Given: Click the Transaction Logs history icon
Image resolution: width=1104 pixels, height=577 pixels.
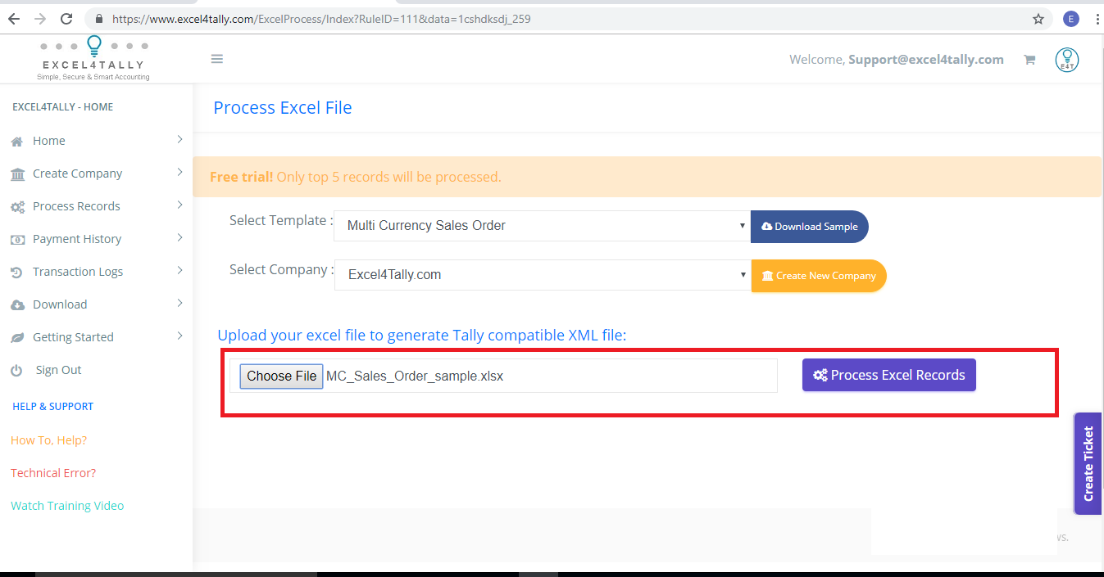Looking at the screenshot, I should (16, 273).
